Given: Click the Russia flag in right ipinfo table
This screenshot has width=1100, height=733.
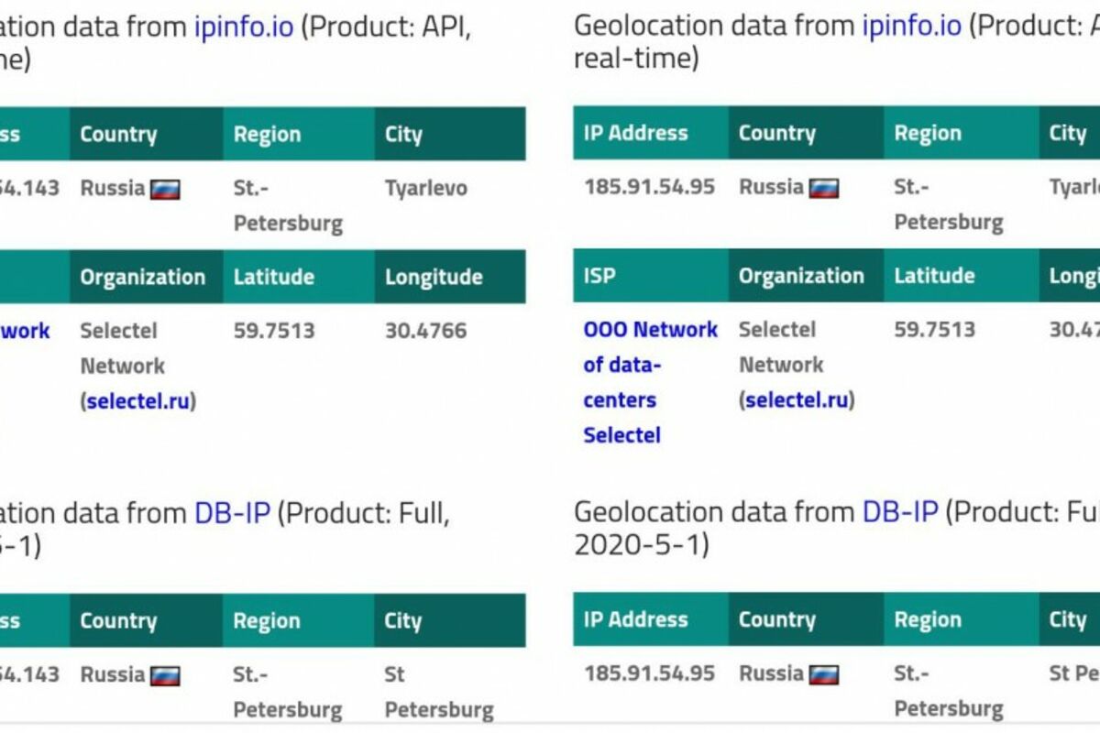Looking at the screenshot, I should 823,189.
